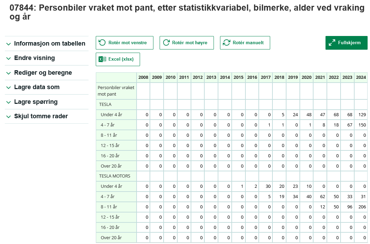Screen dimensions: 370x244
Task: Click the TESLA row label
Action: (x=105, y=104)
